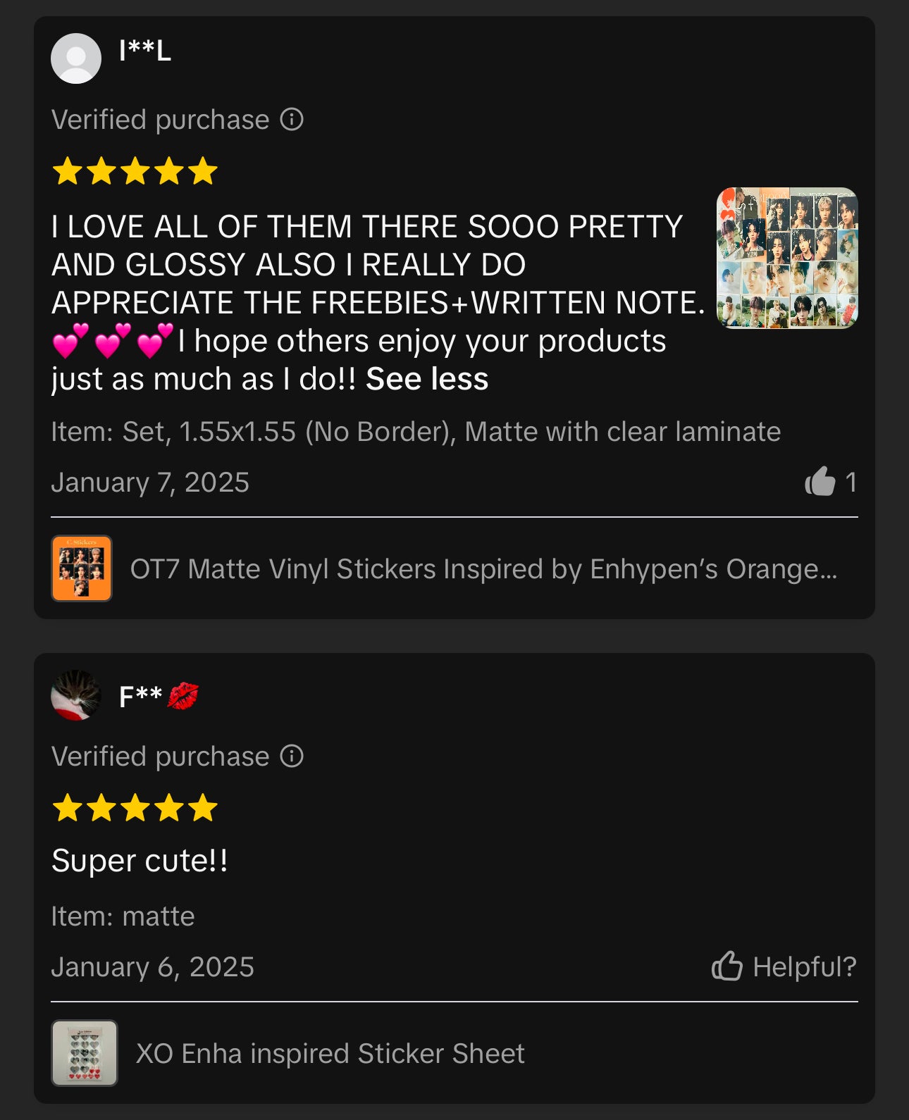Viewport: 909px width, 1120px height.
Task: Open the XO Enha sticker sheet thumbnail
Action: [85, 1053]
